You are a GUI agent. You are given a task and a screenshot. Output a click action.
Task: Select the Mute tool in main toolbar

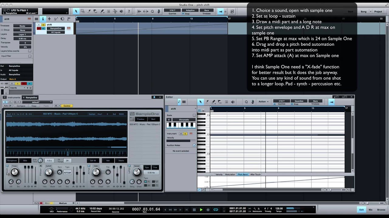tap(108, 12)
